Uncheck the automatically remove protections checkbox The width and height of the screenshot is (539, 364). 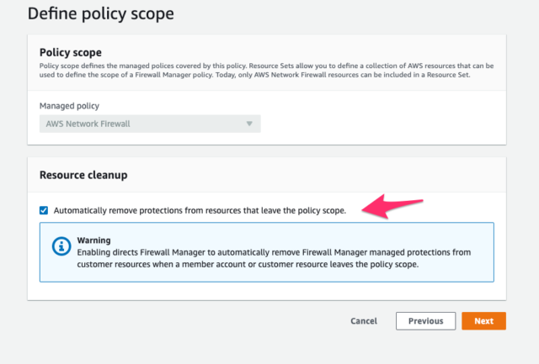pos(44,210)
